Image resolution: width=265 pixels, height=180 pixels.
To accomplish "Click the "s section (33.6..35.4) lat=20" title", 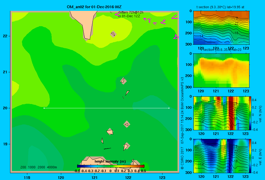I will point(221,50).
